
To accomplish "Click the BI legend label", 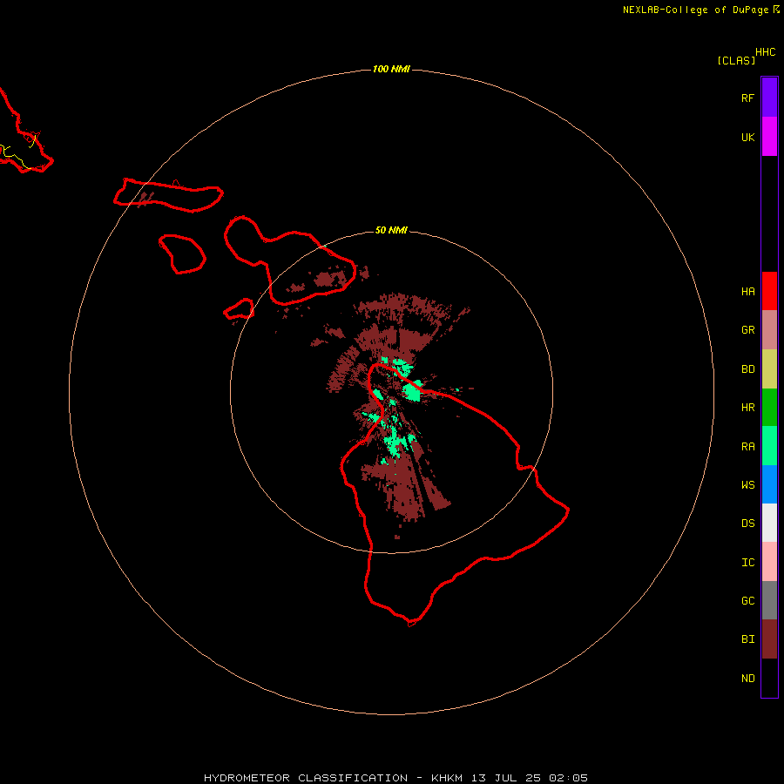I will point(747,639).
